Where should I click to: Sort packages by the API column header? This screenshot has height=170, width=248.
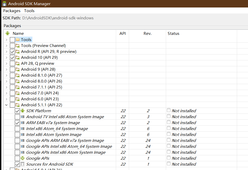point(123,33)
